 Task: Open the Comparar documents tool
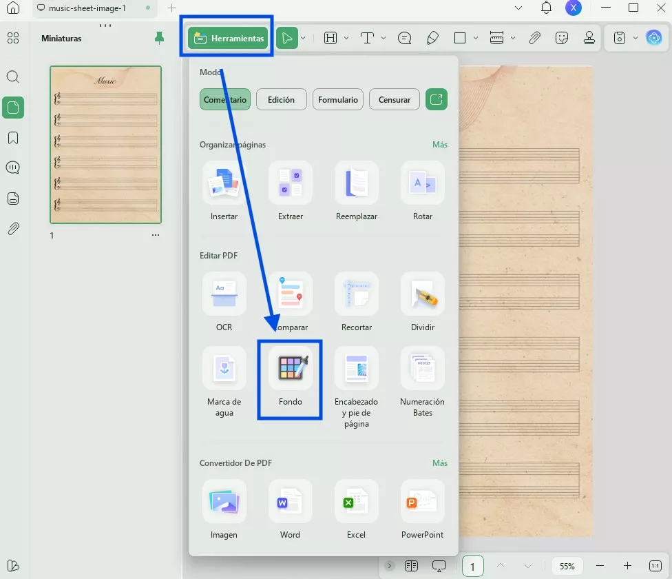(x=290, y=302)
